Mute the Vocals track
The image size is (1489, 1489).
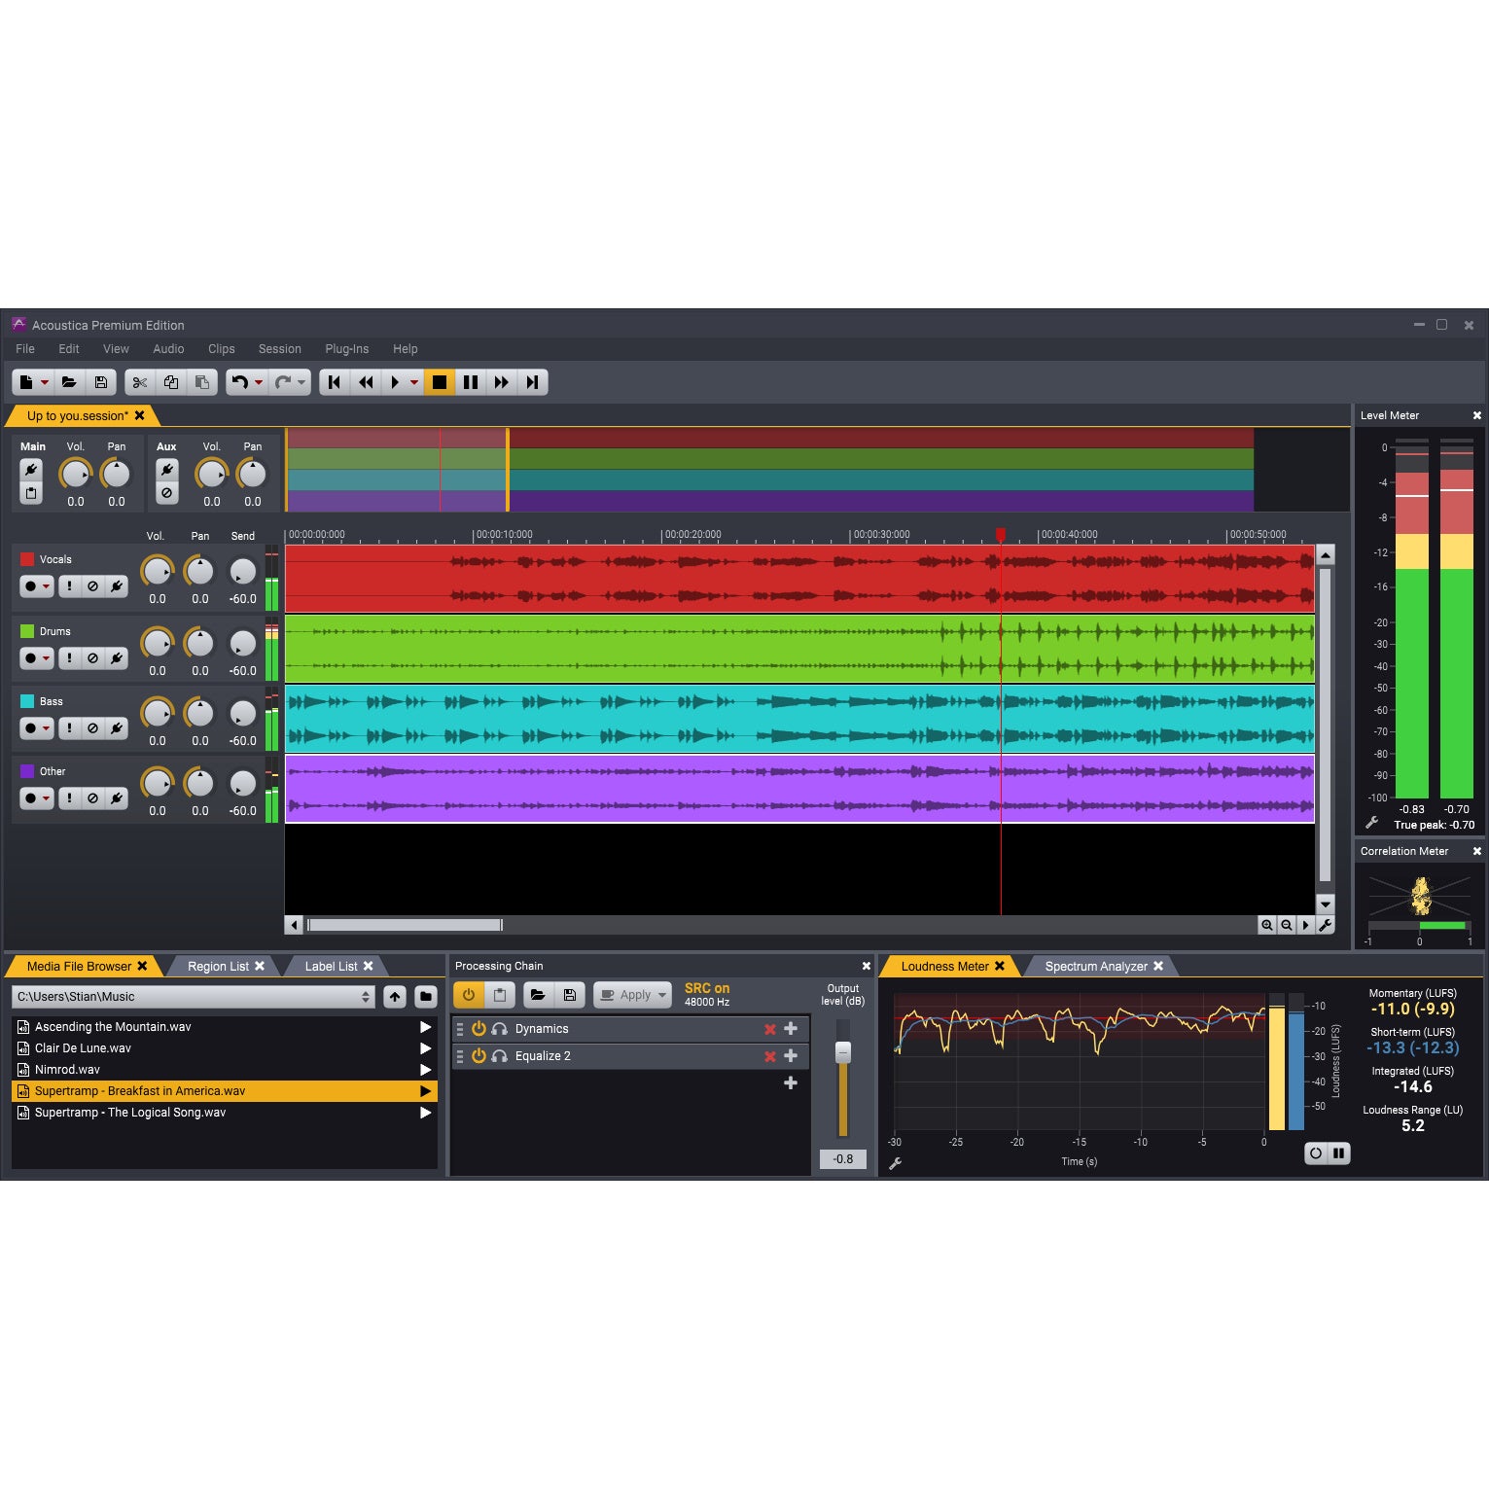tap(92, 586)
